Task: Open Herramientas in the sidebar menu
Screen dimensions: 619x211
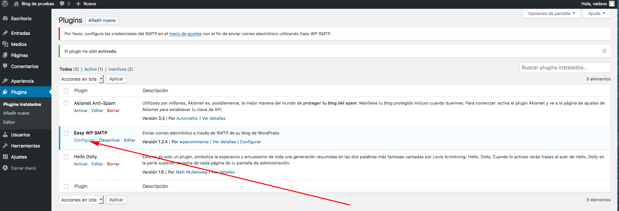Action: pos(25,146)
